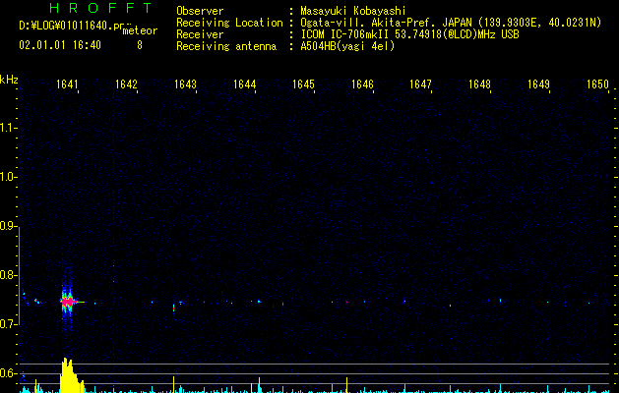Click the 'Receiver' field label
The height and width of the screenshot is (393, 619).
(x=200, y=34)
